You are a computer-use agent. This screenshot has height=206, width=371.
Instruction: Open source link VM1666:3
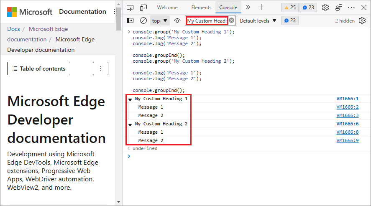347,115
